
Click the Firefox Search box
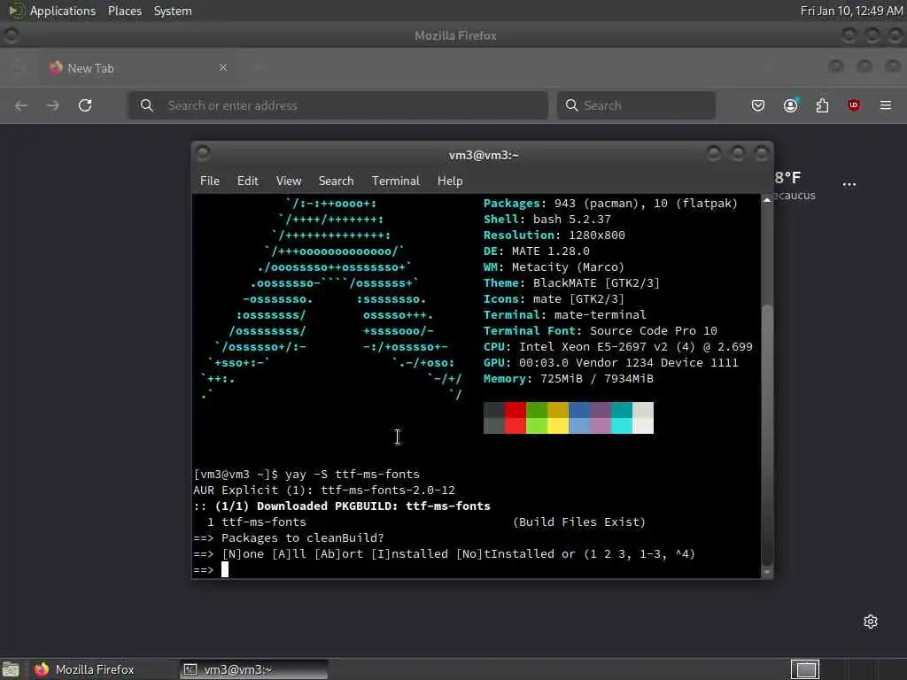636,105
